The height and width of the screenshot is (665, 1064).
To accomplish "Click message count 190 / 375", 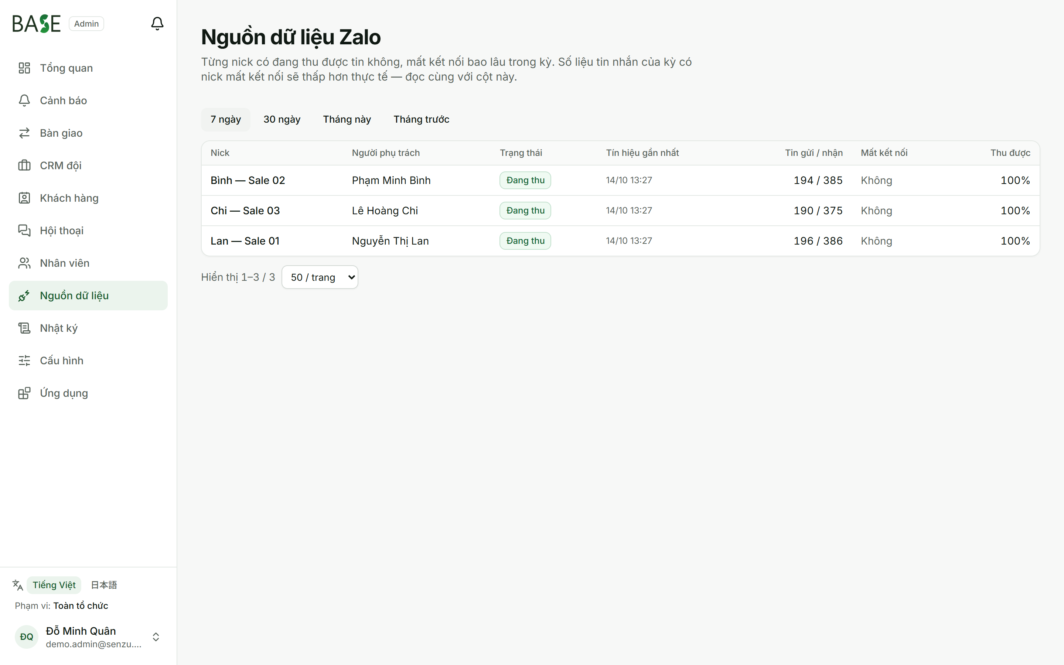I will pos(818,211).
